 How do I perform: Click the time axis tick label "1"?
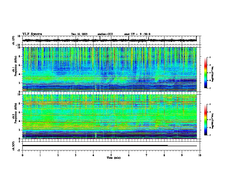(x=40, y=155)
